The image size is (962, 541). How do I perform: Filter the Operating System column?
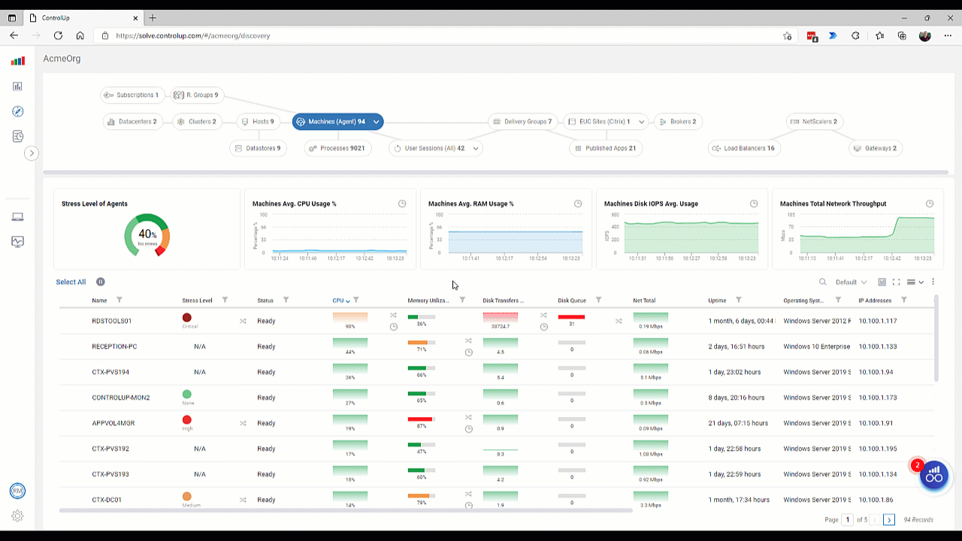point(838,301)
